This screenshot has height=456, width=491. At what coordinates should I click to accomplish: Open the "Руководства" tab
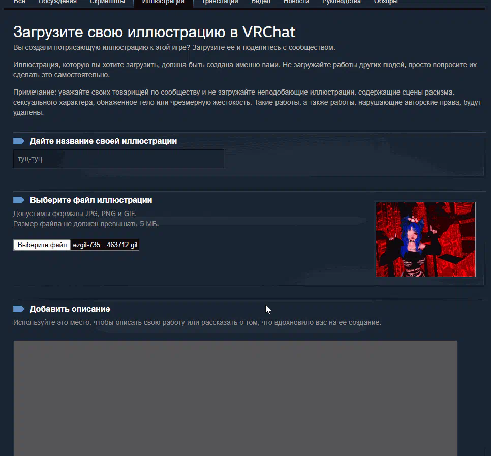point(342,2)
